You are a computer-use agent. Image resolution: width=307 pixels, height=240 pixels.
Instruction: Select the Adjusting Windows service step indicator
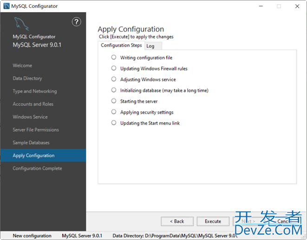[114, 79]
